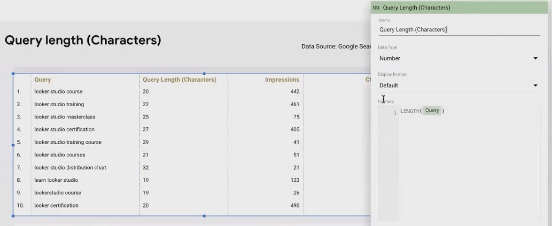
Task: Click the Query Length (Characters) panel header title
Action: (x=416, y=8)
